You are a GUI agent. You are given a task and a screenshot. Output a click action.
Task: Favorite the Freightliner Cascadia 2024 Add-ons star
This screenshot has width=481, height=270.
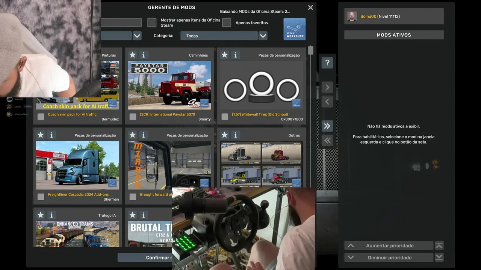pyautogui.click(x=41, y=135)
